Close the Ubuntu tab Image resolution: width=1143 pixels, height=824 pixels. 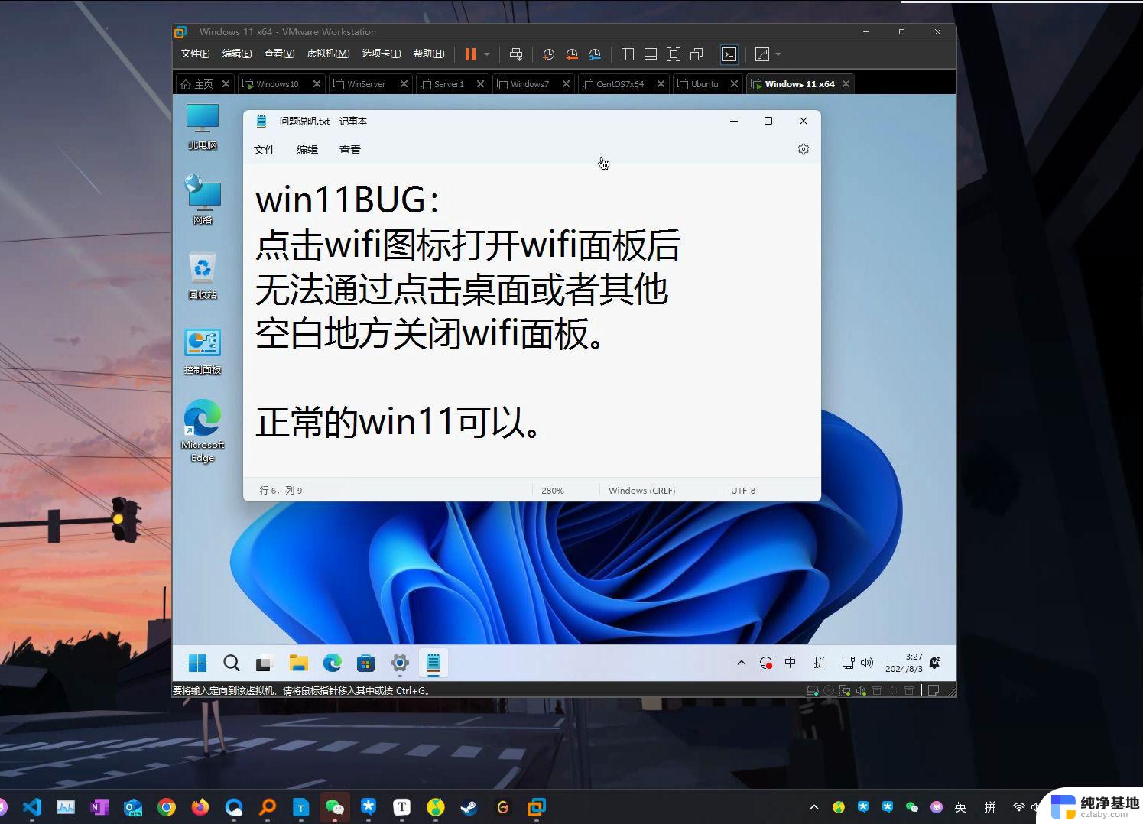click(734, 84)
